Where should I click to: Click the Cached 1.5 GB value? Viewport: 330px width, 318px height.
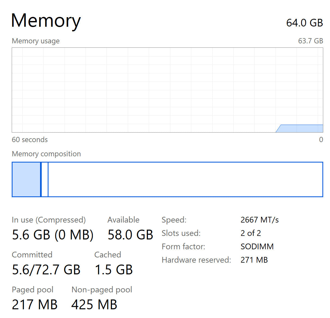coord(113,269)
